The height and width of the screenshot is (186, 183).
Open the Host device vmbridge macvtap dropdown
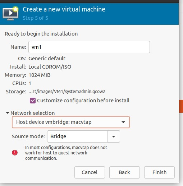(x=71, y=122)
